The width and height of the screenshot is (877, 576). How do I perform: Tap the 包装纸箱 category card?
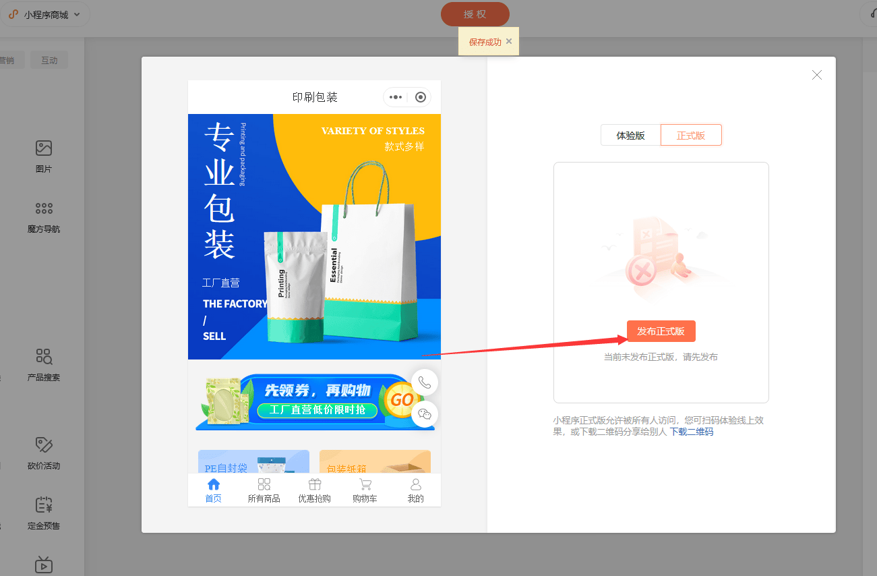coord(375,462)
